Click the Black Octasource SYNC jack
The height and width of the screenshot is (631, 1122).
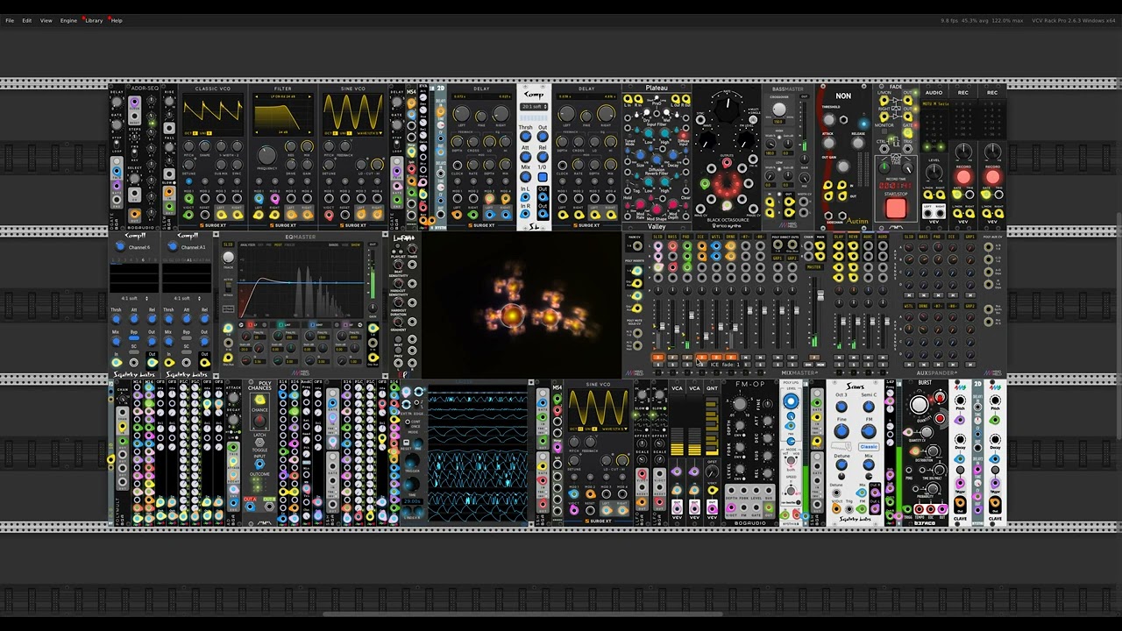click(x=700, y=119)
